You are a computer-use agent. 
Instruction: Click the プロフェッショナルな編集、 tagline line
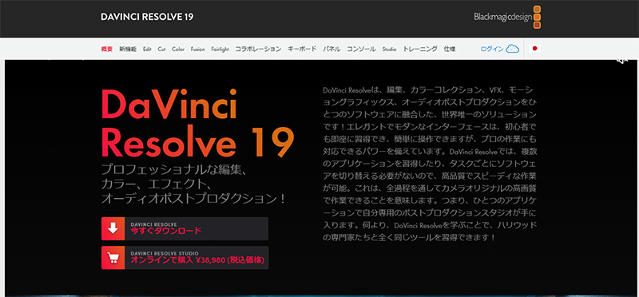tap(174, 169)
